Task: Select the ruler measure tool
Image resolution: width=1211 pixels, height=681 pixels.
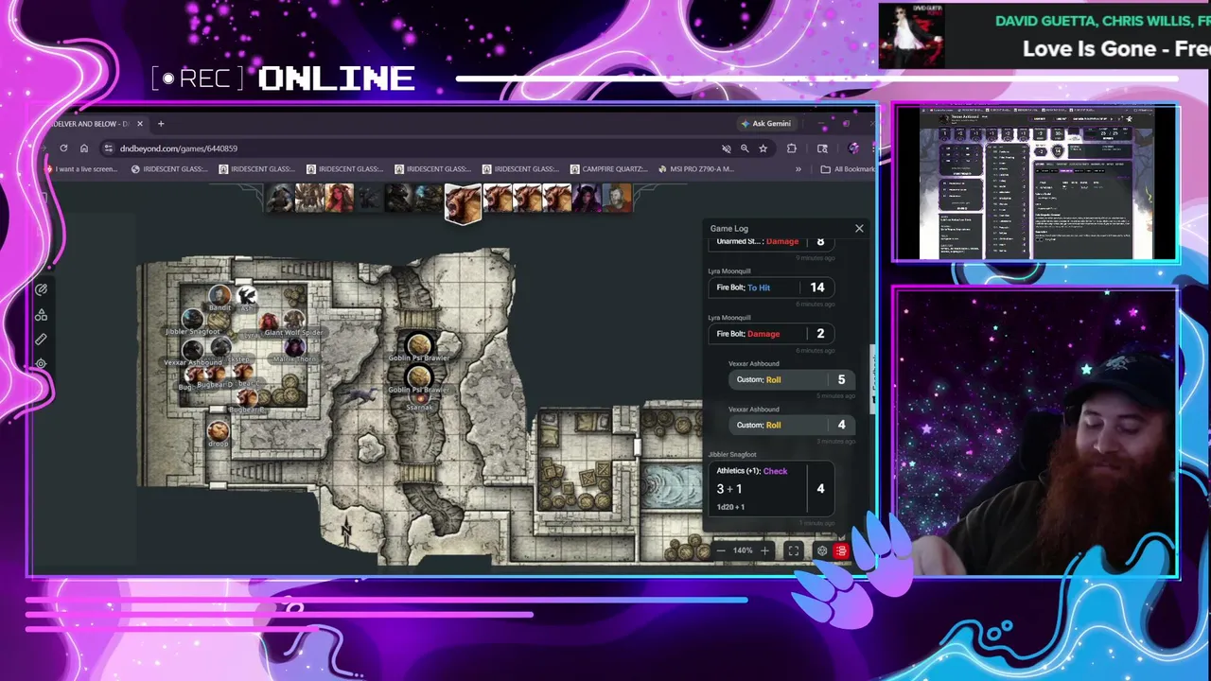Action: tap(41, 339)
